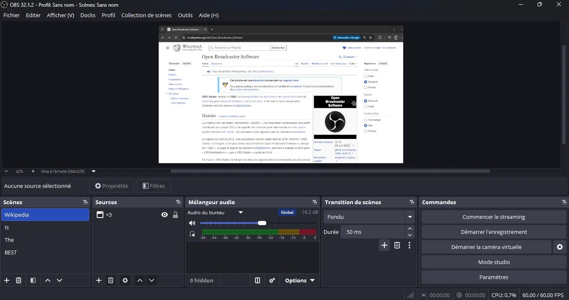The height and width of the screenshot is (300, 569).
Task: Undock the Transition de scènes panel
Action: 412,202
